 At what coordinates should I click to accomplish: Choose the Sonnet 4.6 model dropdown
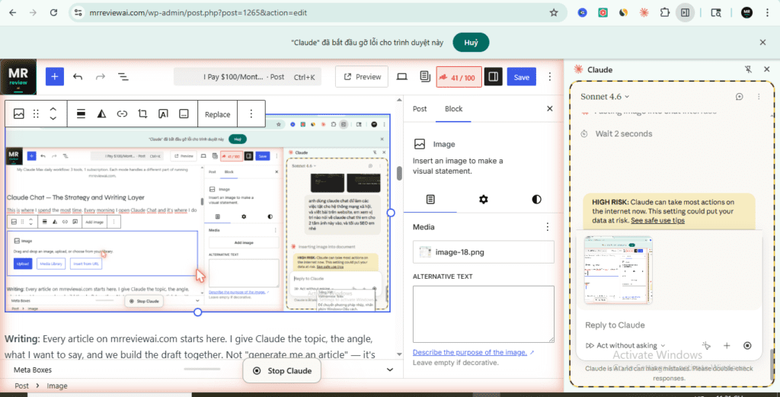point(605,97)
